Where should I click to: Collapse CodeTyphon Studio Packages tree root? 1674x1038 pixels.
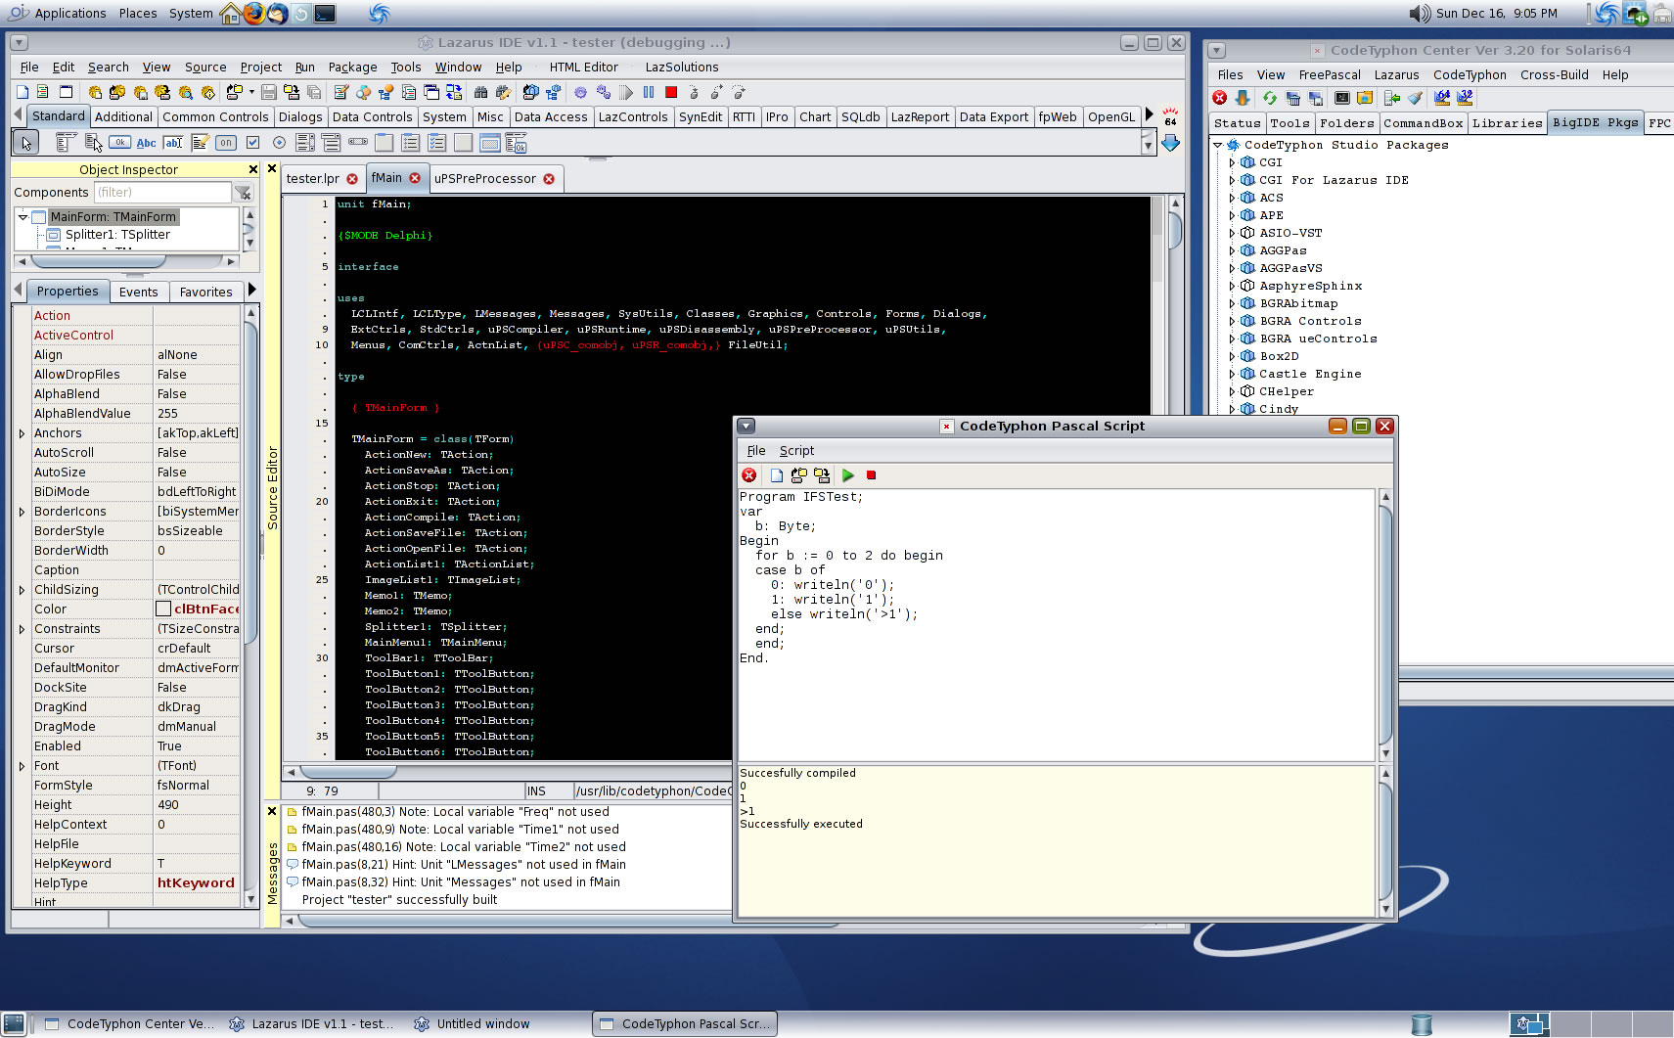[1218, 145]
